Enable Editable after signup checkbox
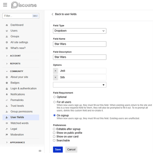153x153 pixels. 54,129
